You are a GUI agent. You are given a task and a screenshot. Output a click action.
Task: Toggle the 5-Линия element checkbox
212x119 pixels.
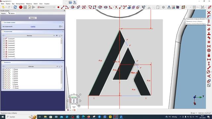coord(4,77)
